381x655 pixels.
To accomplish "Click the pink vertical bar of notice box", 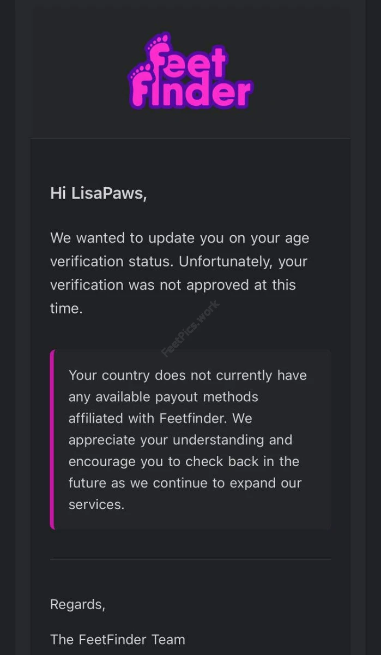I will coord(52,439).
